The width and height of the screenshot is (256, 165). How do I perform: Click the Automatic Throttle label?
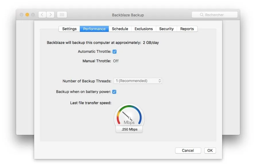click(94, 52)
